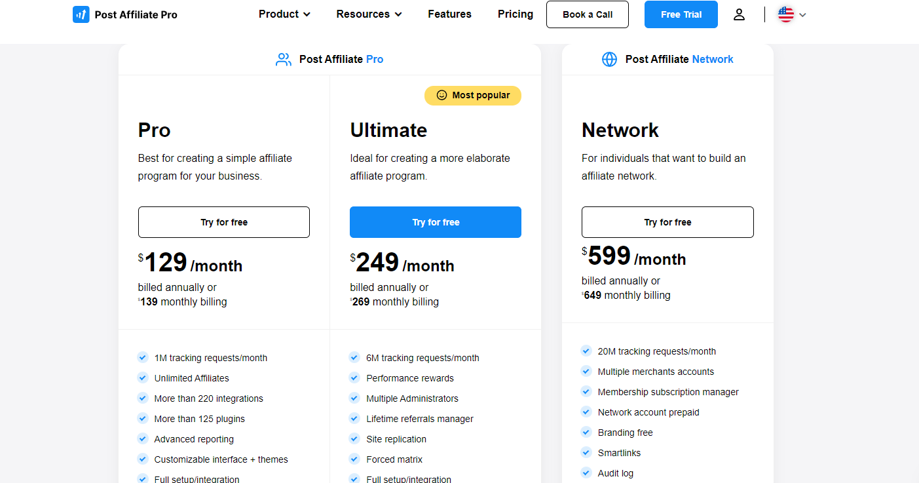Click the Pro plan Try for free button
919x483 pixels.
224,222
